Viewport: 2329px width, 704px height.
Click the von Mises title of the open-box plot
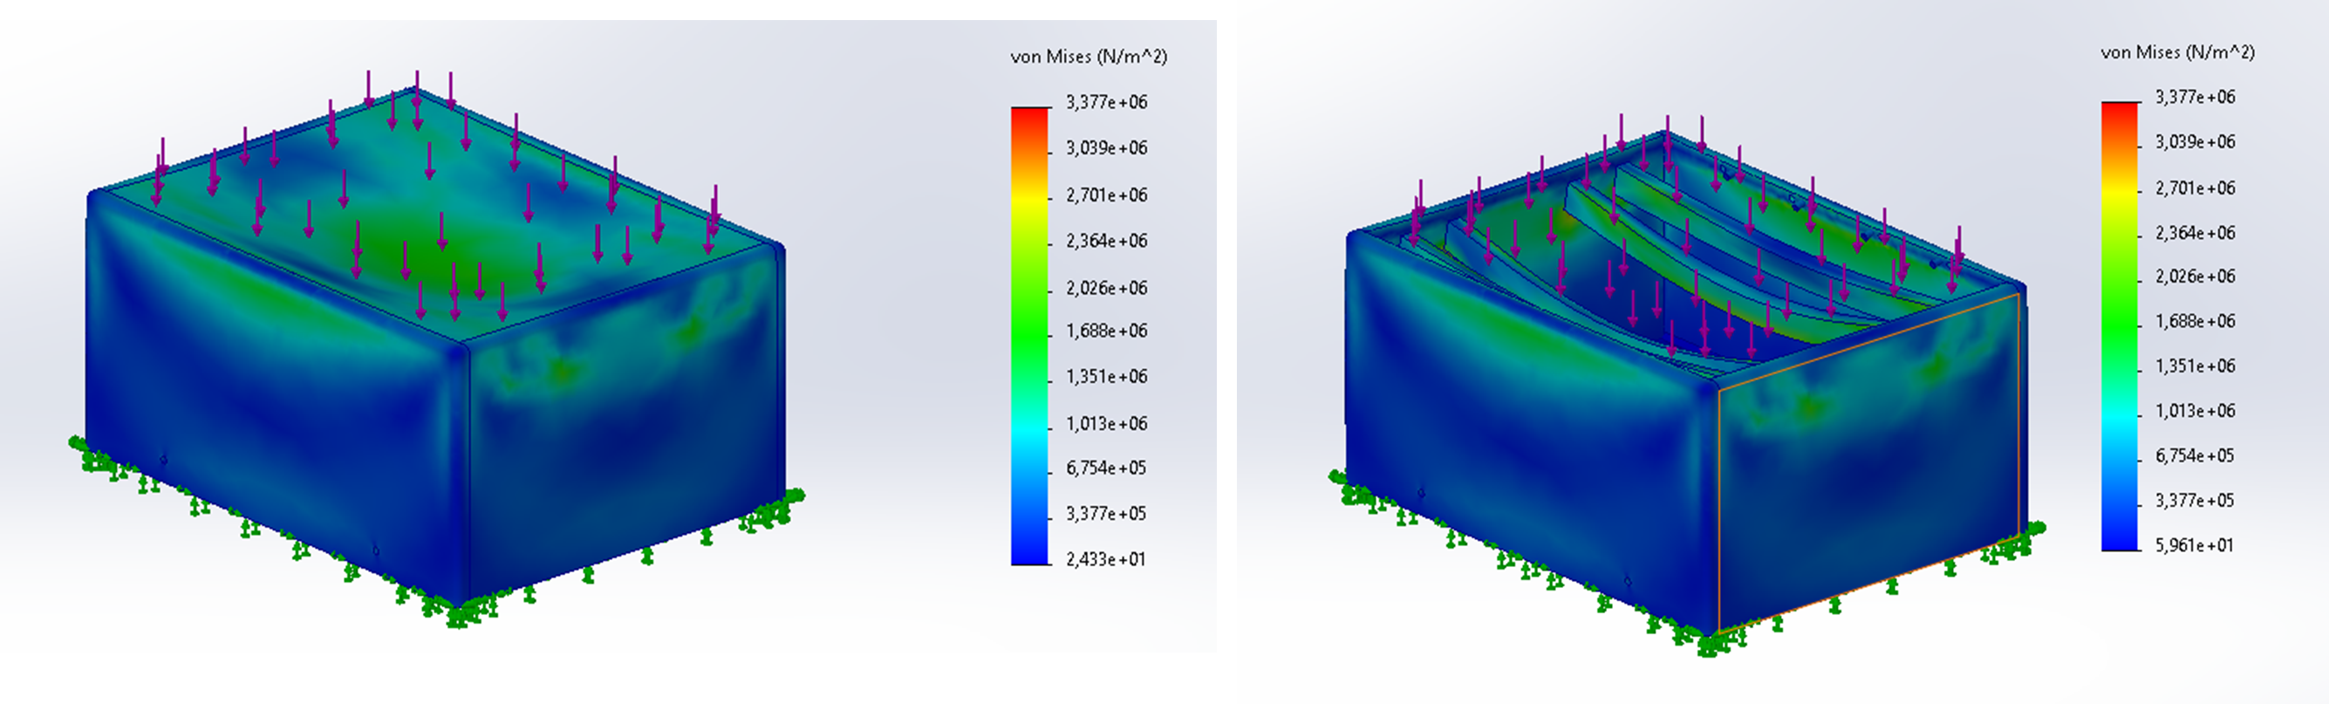point(2176,52)
